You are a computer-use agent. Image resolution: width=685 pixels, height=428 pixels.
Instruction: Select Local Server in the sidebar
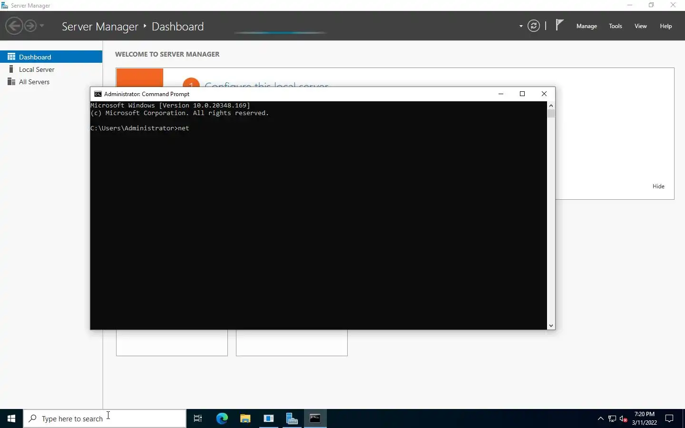51,69
